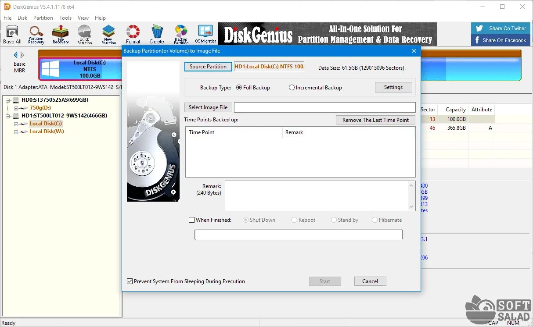The height and width of the screenshot is (327, 533).
Task: Click the Source Partition button
Action: (x=208, y=67)
